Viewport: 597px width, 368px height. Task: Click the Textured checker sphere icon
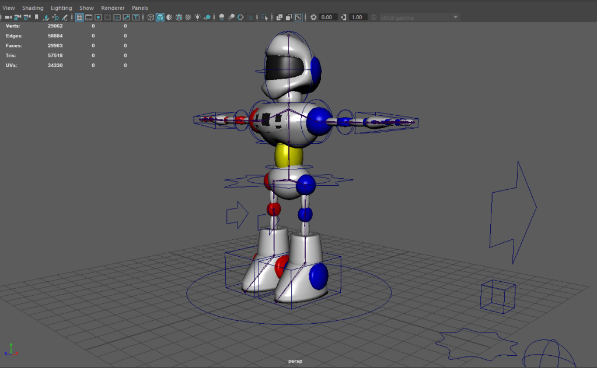click(x=188, y=17)
